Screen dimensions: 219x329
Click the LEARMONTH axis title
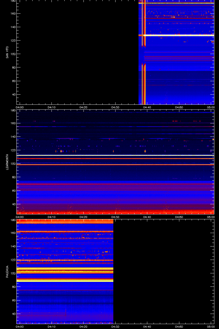click(7, 162)
